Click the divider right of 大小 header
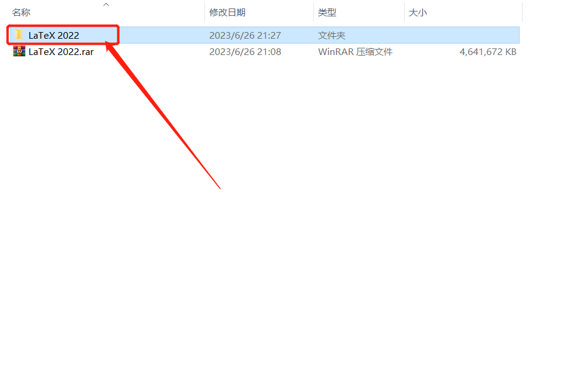The width and height of the screenshot is (574, 367). (x=522, y=11)
